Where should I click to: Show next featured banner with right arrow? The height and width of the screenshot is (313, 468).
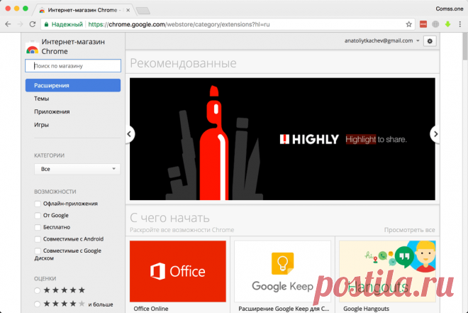[x=435, y=134]
